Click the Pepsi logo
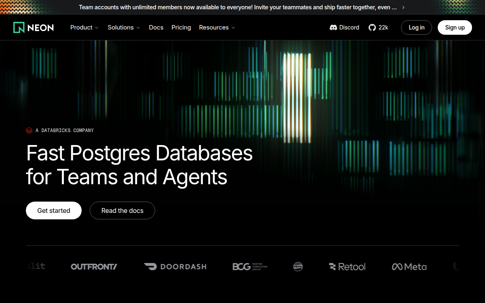This screenshot has height=303, width=485. 298,267
